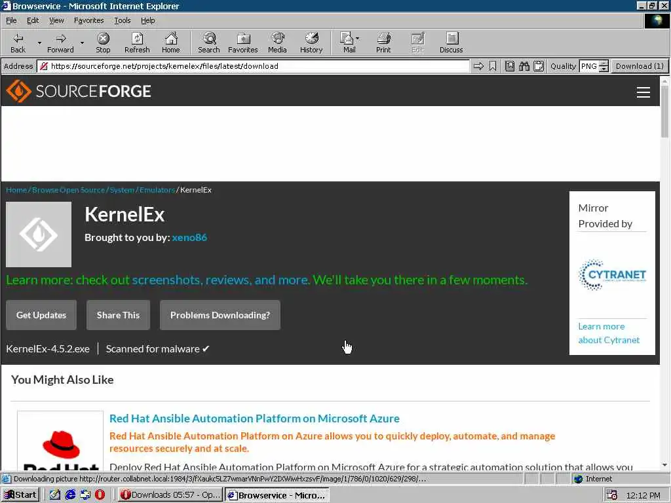Image resolution: width=671 pixels, height=503 pixels.
Task: Open the Help menu
Action: (x=147, y=20)
